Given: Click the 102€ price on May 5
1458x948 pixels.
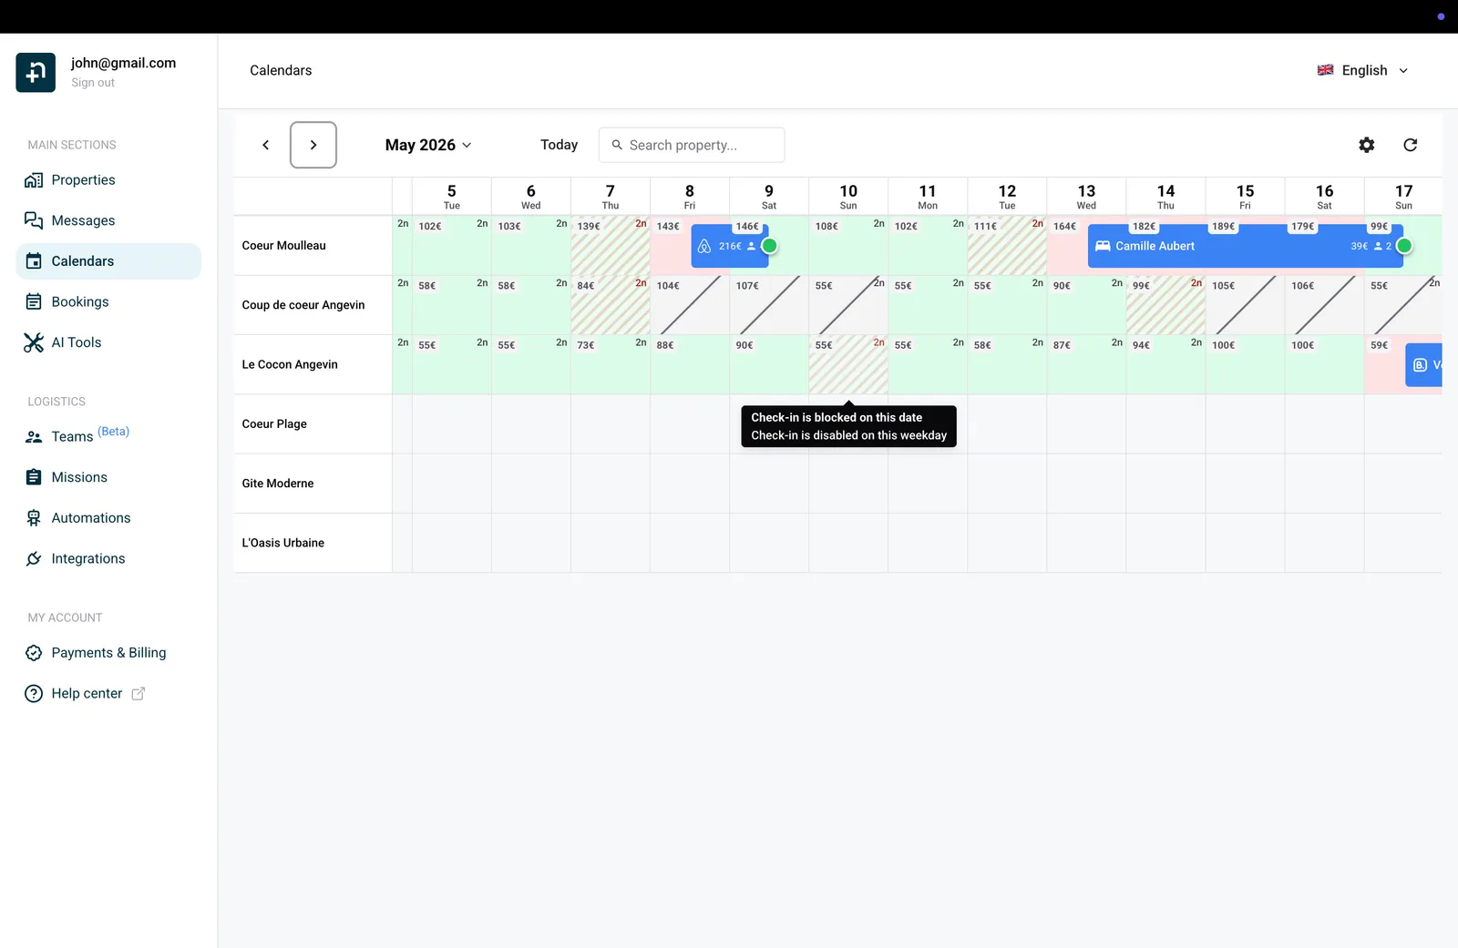Looking at the screenshot, I should click(x=430, y=227).
